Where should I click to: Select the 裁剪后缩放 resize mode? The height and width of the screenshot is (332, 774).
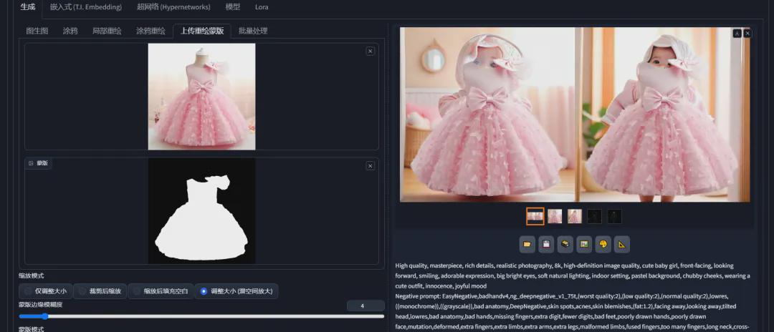click(100, 291)
